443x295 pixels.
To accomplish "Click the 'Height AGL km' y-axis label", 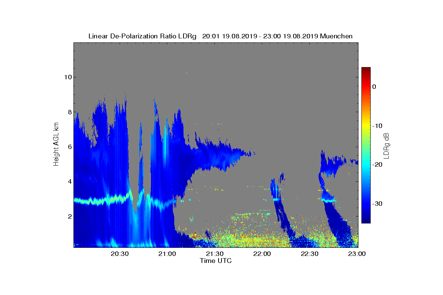I will 56,144.
